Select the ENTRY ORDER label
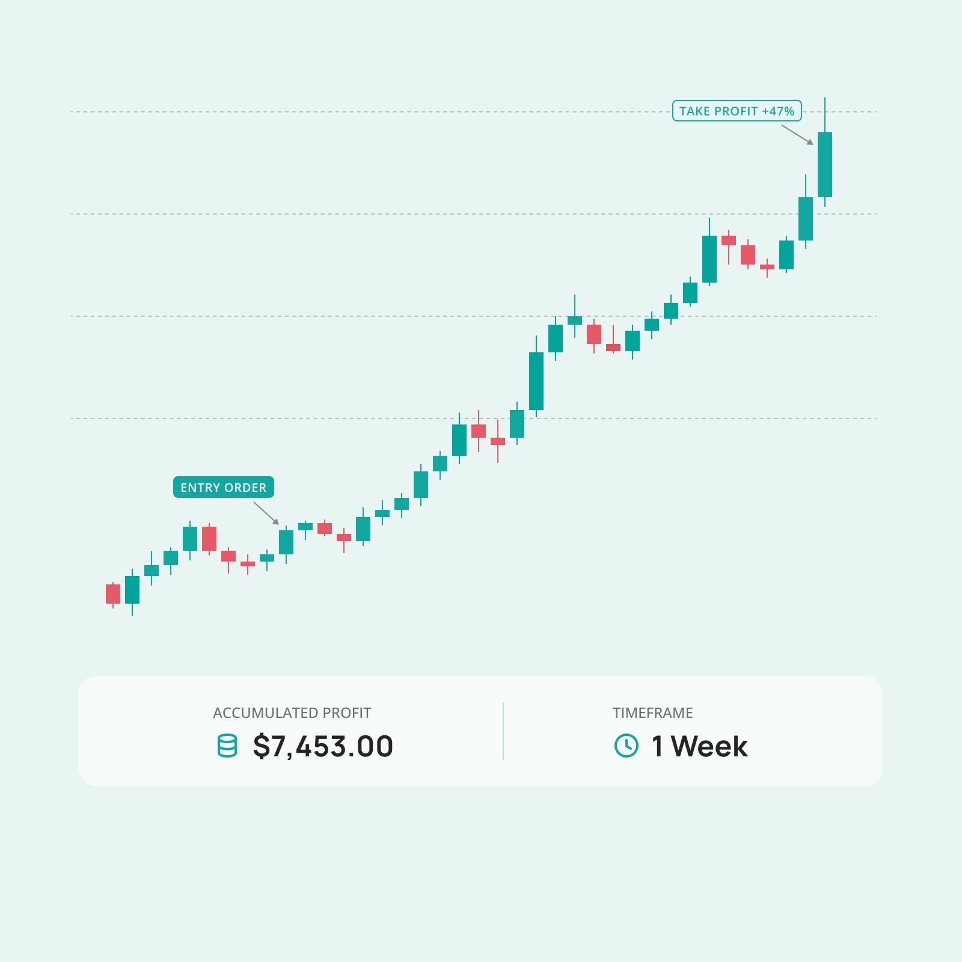This screenshot has height=962, width=962. (x=223, y=487)
